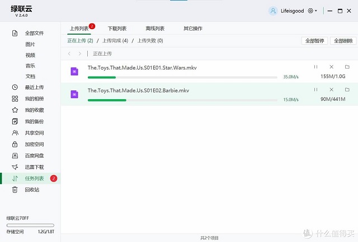Click Star.Wars.mkv upload progress bar
358x242 pixels.
click(x=182, y=78)
